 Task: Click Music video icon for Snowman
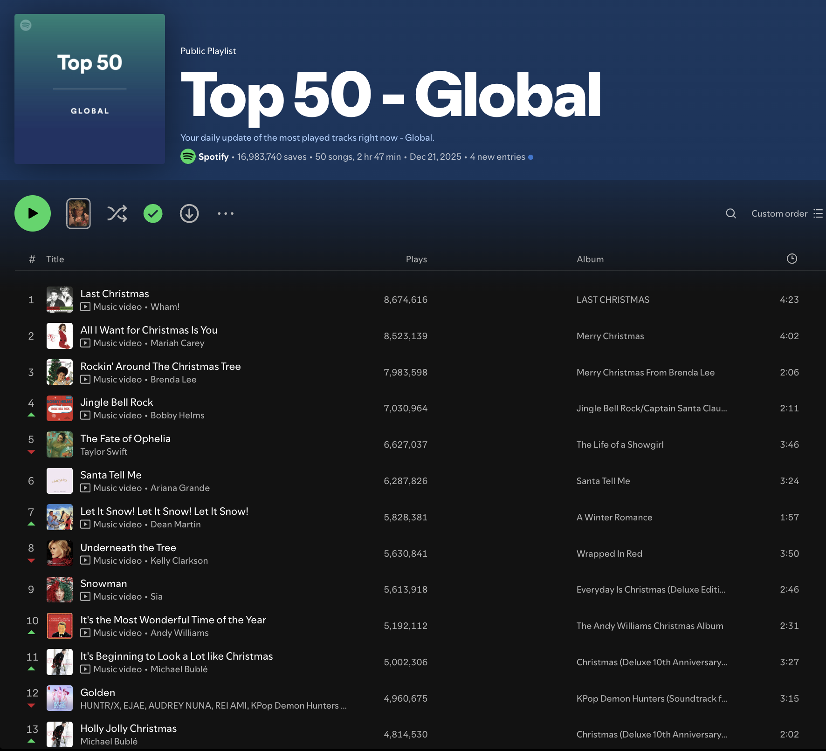click(x=85, y=596)
